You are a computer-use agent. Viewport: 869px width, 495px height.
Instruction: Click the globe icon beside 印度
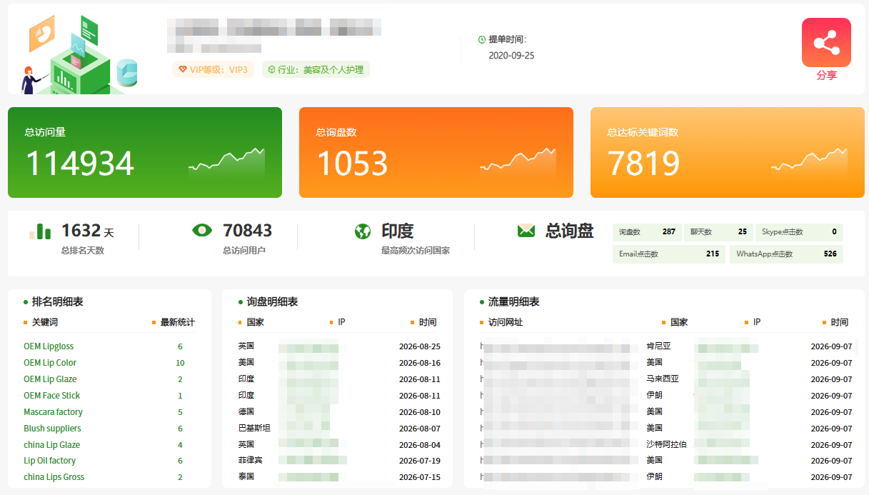click(363, 231)
